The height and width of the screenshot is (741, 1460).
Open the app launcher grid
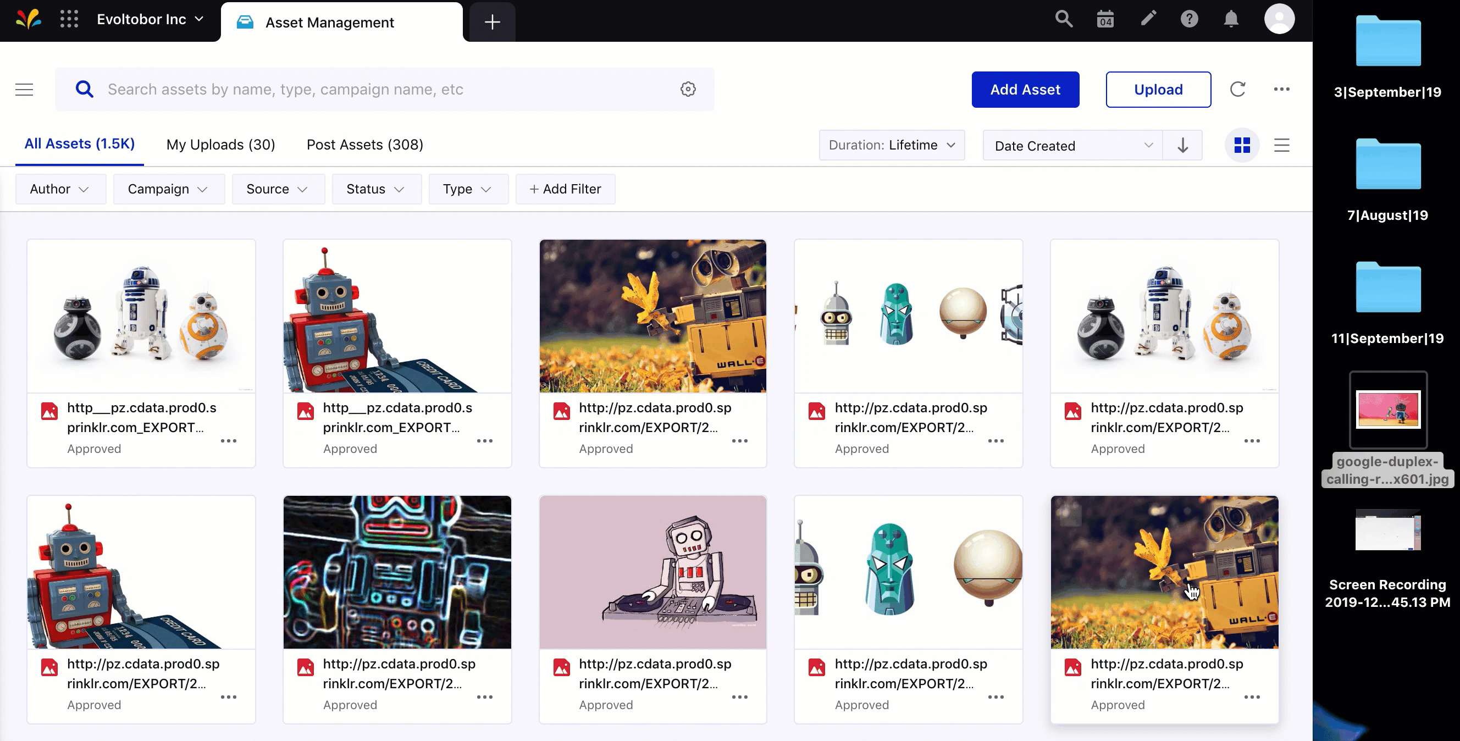[69, 20]
